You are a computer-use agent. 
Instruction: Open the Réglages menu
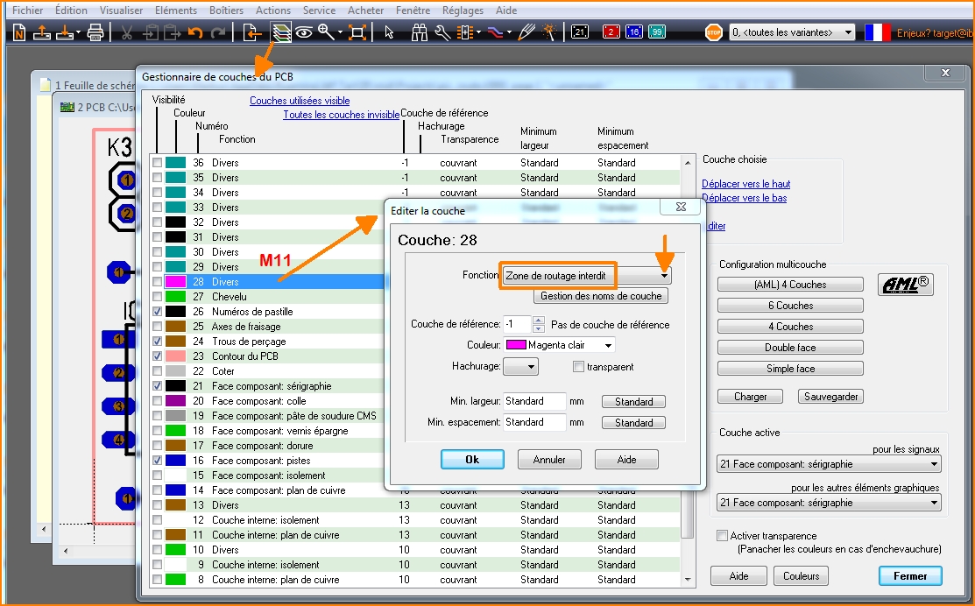pyautogui.click(x=463, y=11)
